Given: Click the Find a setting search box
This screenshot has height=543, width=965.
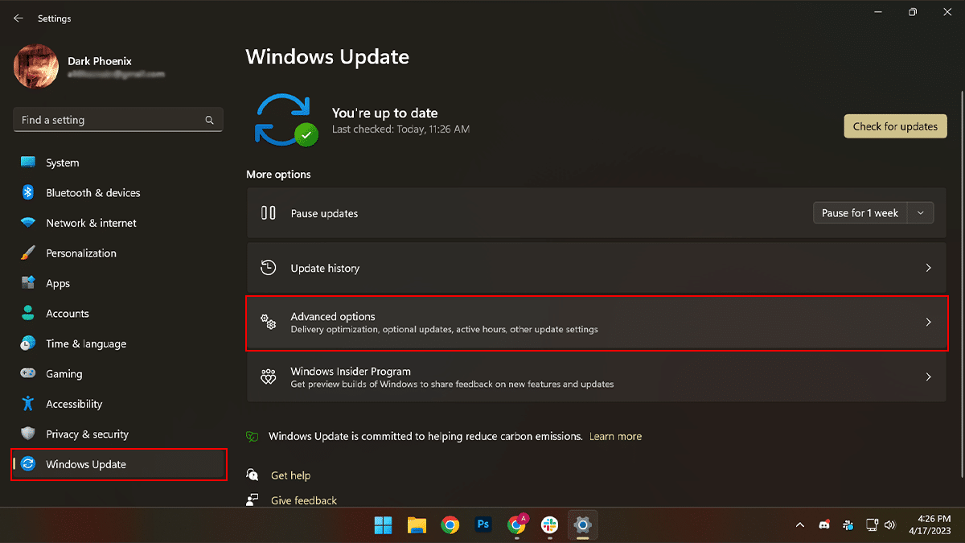Looking at the screenshot, I should point(109,120).
